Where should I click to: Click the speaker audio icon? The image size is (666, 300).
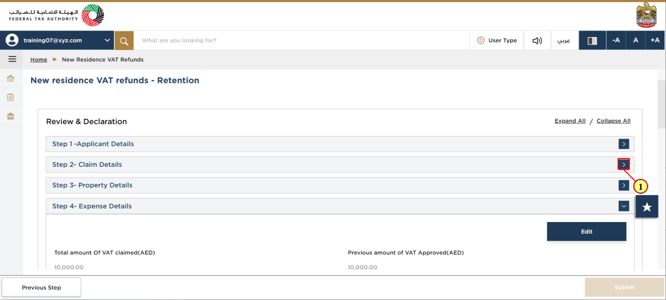pos(537,40)
